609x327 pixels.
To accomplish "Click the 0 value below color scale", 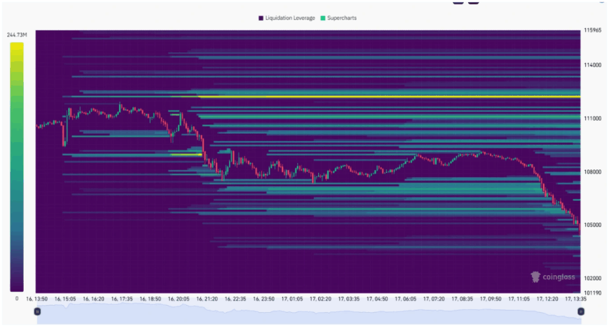I will [17, 298].
